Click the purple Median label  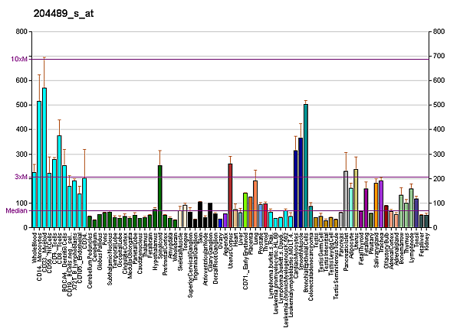coord(16,210)
